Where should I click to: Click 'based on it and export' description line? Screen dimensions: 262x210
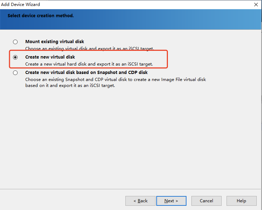click(x=70, y=86)
